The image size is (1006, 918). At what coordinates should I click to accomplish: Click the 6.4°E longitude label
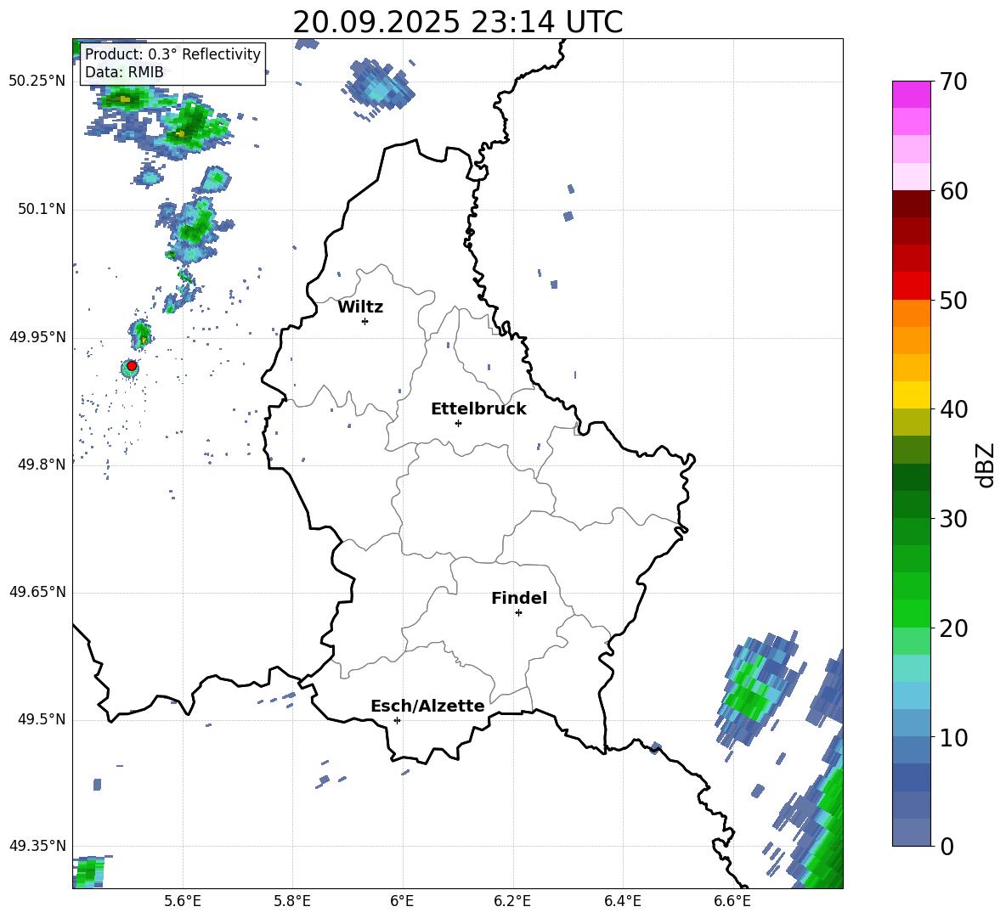pyautogui.click(x=622, y=901)
